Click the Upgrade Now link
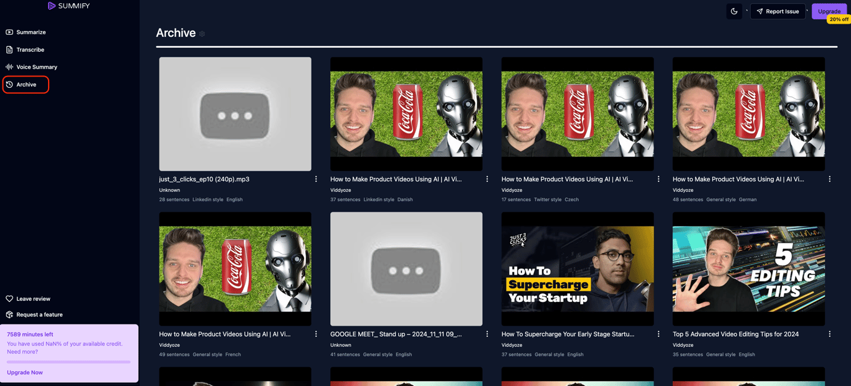 pos(25,372)
